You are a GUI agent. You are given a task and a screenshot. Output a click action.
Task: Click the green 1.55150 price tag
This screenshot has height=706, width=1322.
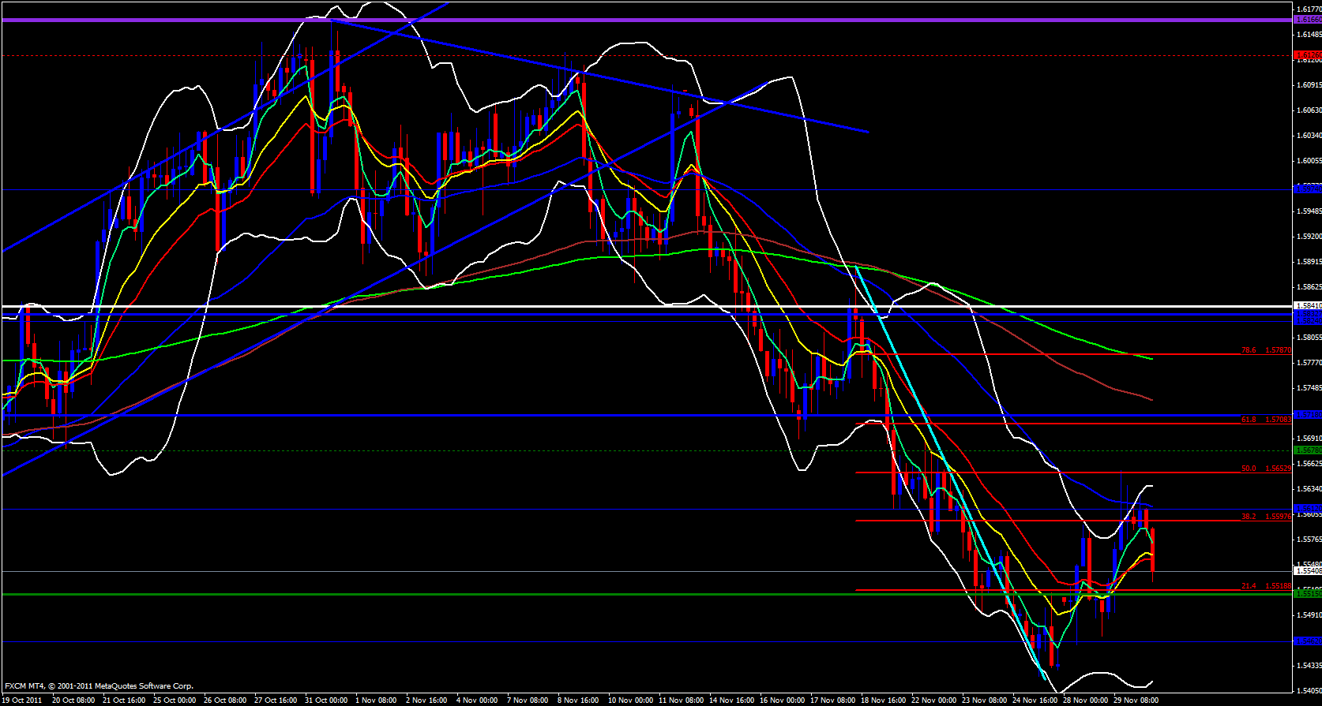tap(1307, 594)
